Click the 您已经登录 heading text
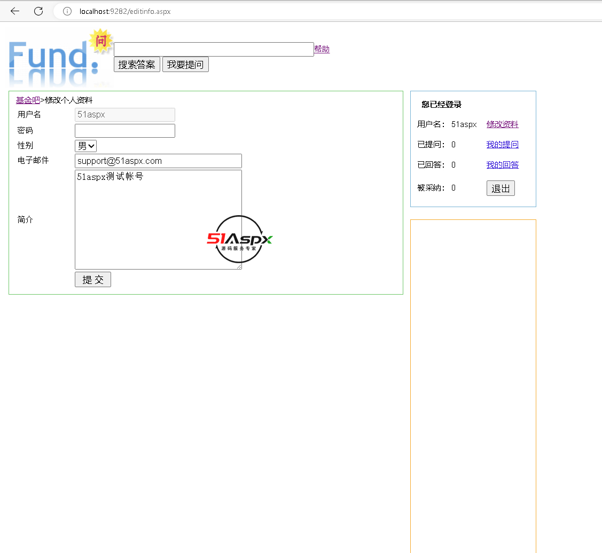The height and width of the screenshot is (553, 602). click(x=442, y=105)
